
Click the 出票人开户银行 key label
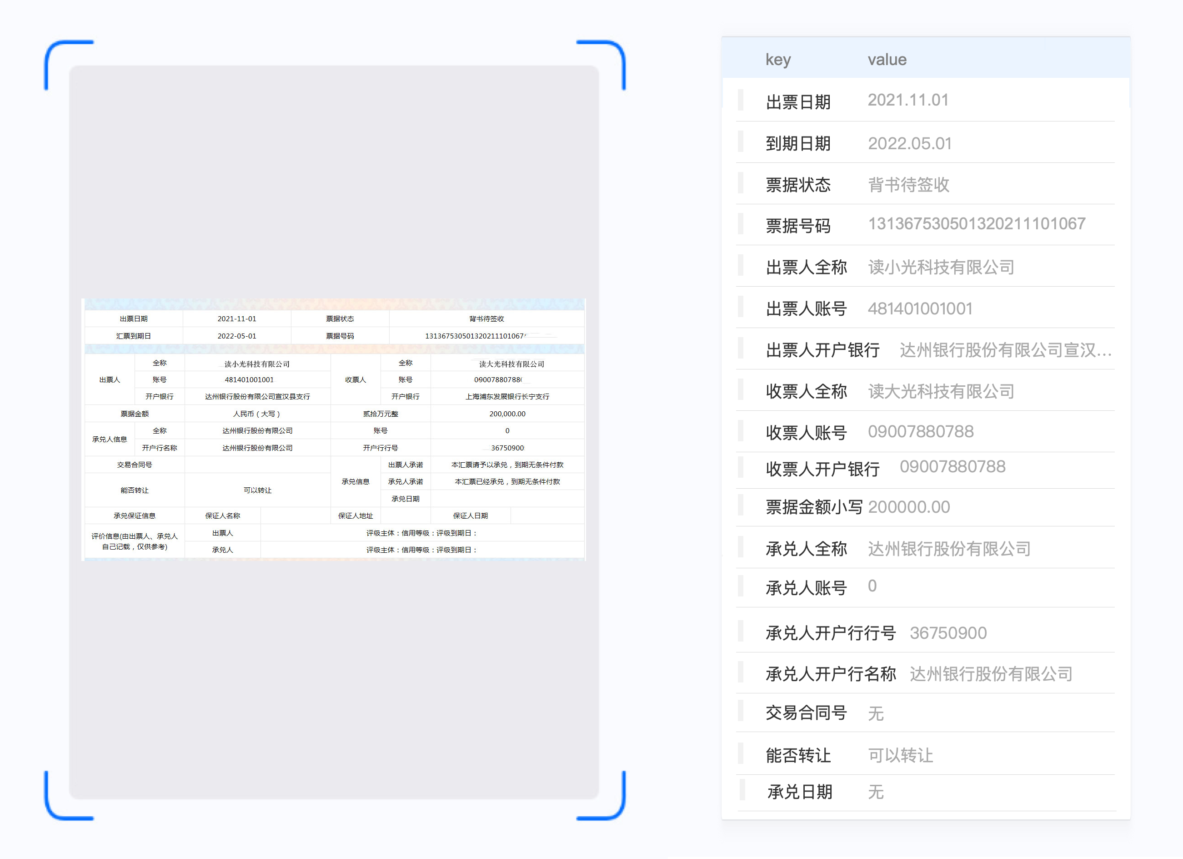click(822, 350)
